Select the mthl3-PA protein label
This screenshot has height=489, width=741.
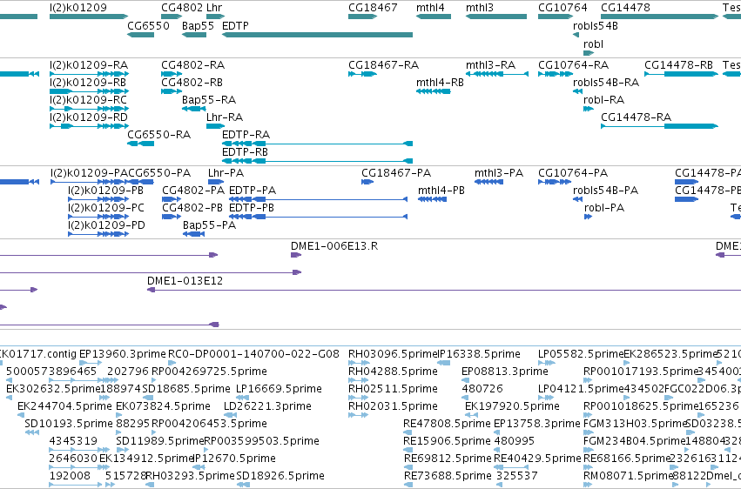point(499,173)
